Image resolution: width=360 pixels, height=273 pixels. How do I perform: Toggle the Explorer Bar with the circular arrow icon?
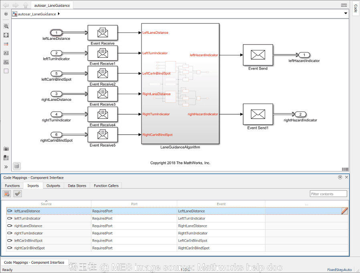6,14
